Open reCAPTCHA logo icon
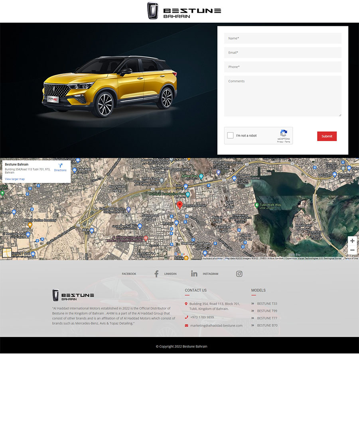 [284, 133]
